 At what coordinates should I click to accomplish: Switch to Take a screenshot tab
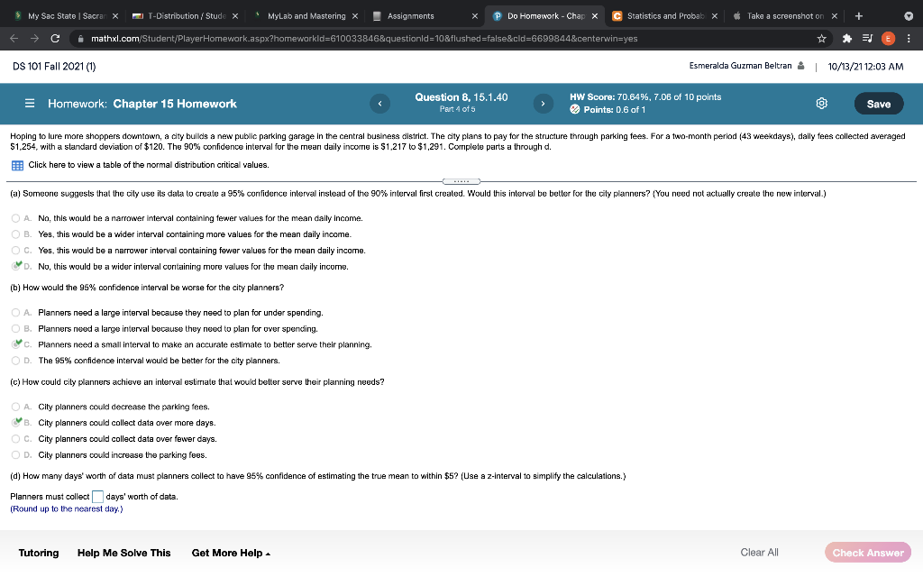(784, 16)
